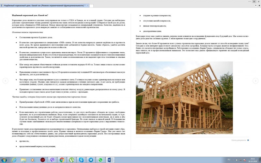Close the tab bar using the black x
Viewport: 261px width, 163px height.
point(259,6)
